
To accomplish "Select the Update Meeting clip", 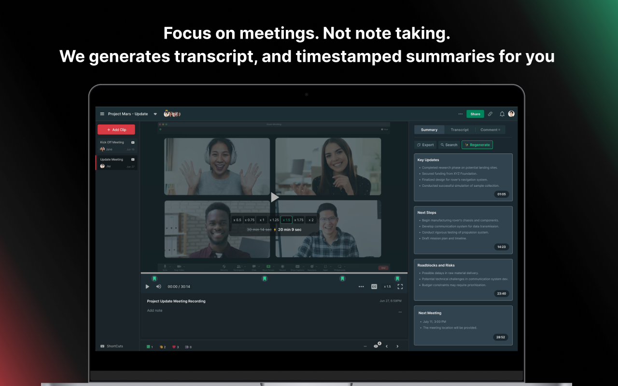I will click(x=116, y=163).
